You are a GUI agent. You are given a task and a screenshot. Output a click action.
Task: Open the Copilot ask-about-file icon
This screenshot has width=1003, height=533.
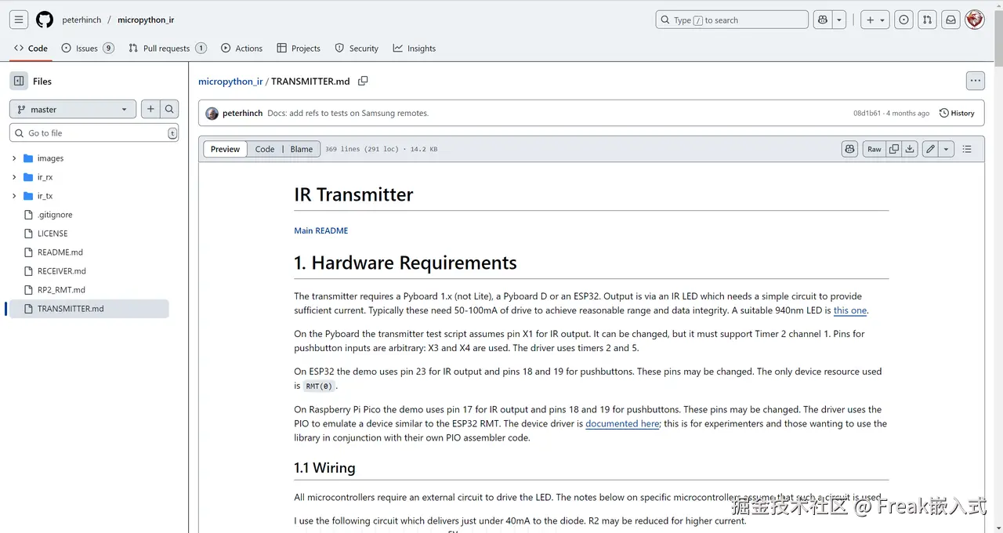(849, 149)
